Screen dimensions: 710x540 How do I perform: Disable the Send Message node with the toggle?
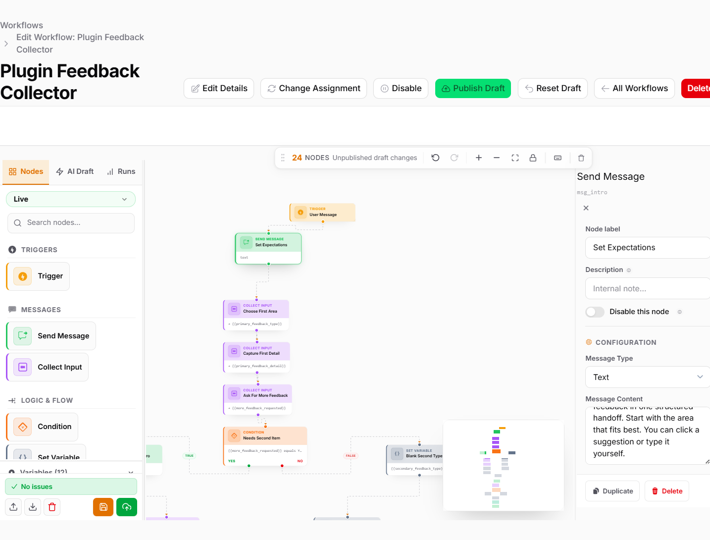click(x=595, y=312)
